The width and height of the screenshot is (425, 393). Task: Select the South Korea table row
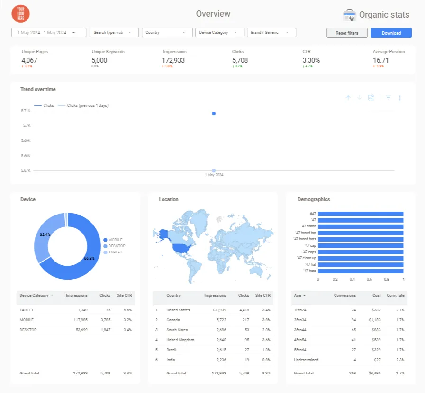[x=213, y=330]
